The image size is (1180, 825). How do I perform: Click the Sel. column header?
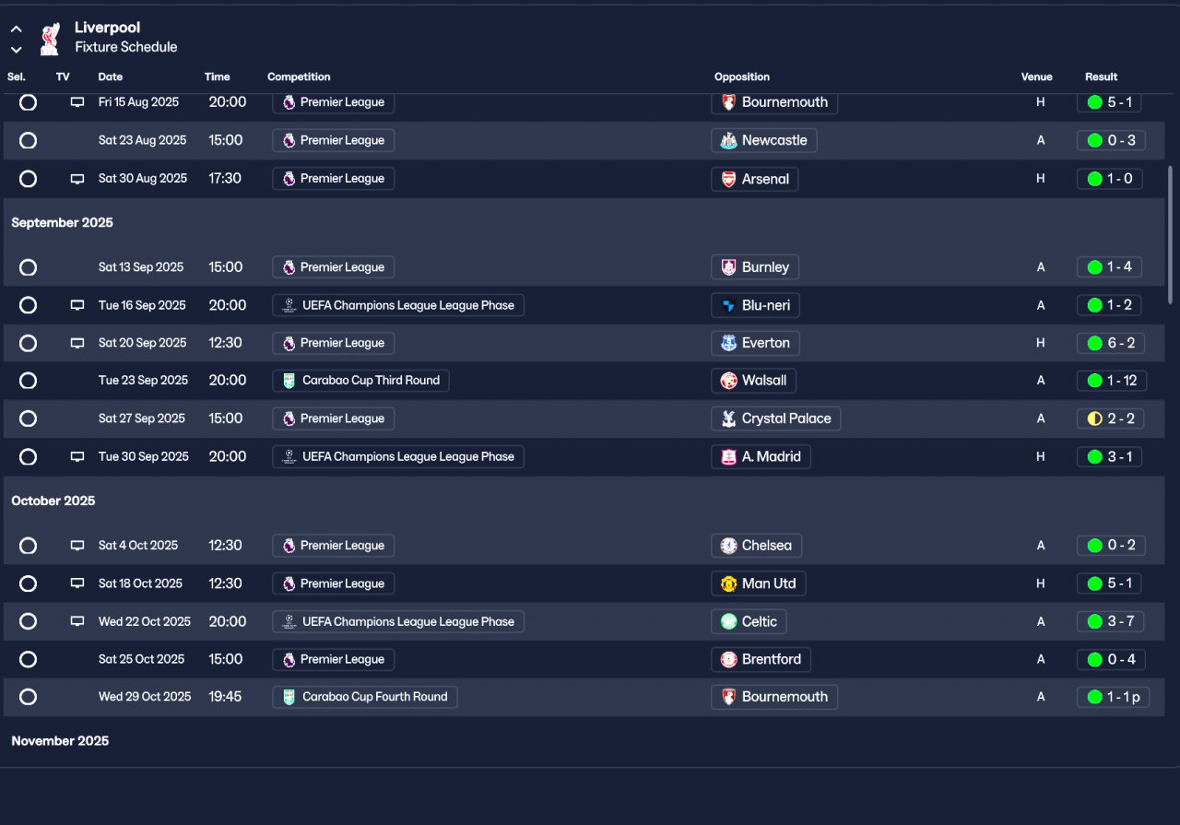point(17,77)
